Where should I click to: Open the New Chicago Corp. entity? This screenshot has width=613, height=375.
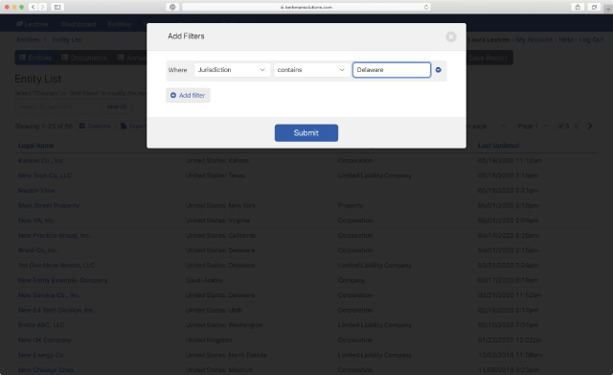coord(46,370)
